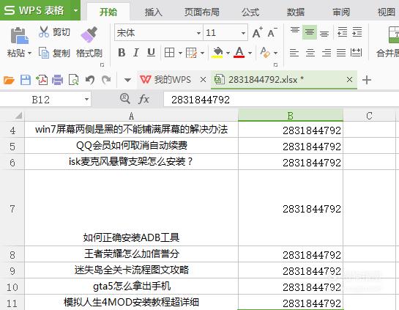The image size is (399, 310).
Task: Select column B header
Action: click(291, 116)
